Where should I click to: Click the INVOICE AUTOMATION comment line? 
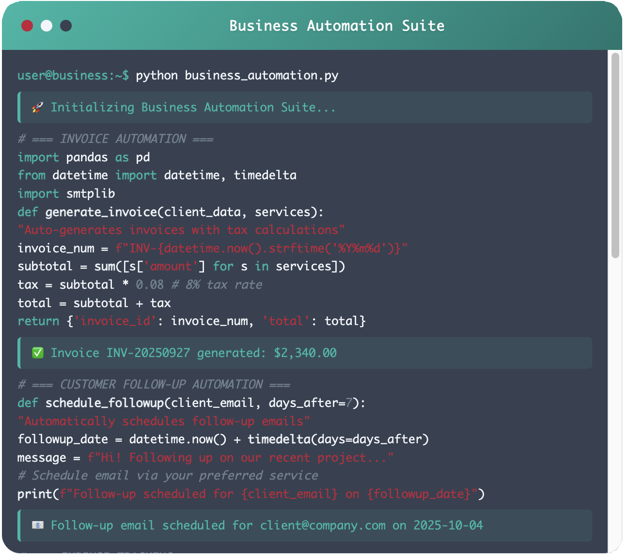115,139
